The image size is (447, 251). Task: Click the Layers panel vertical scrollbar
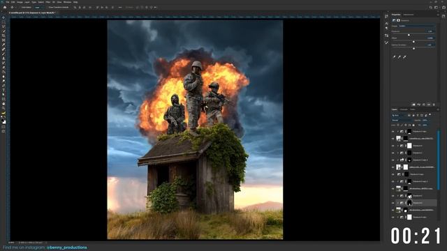[438, 160]
